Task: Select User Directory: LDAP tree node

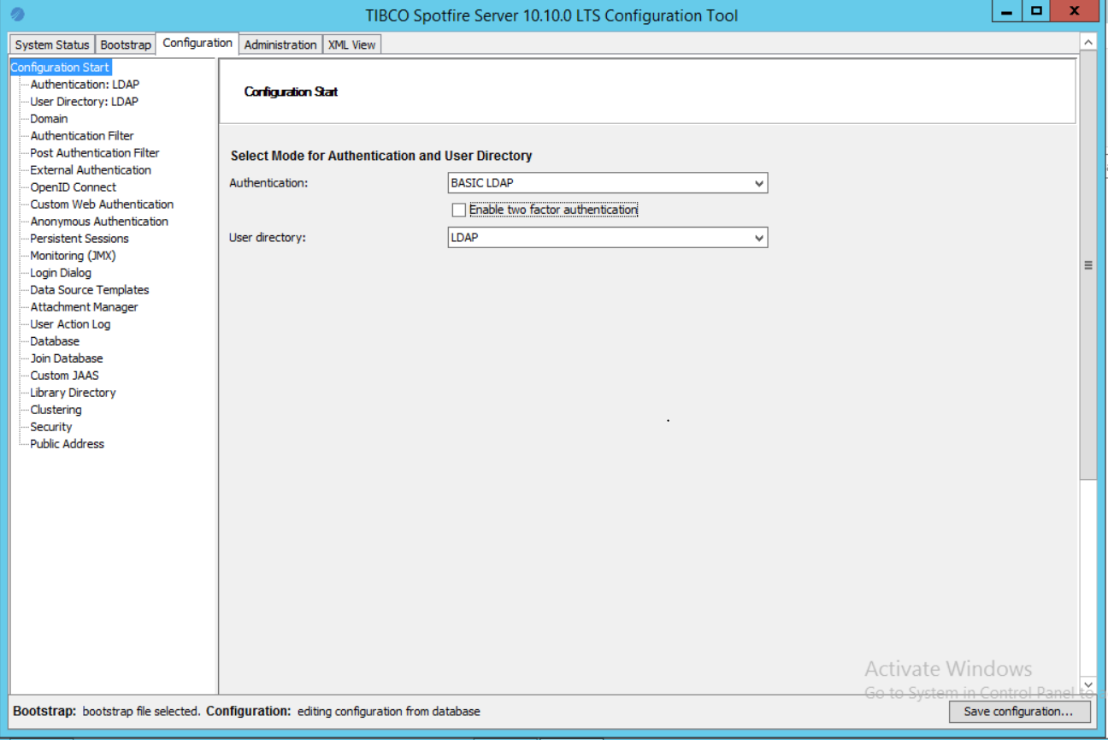Action: (84, 102)
